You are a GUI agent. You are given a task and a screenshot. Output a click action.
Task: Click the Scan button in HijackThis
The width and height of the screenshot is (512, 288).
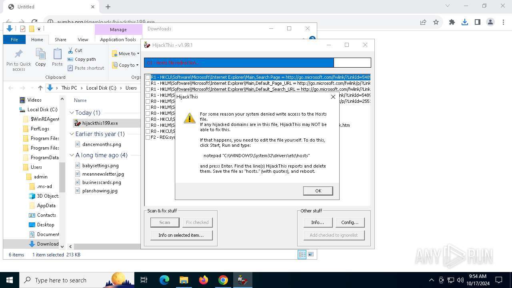165,222
